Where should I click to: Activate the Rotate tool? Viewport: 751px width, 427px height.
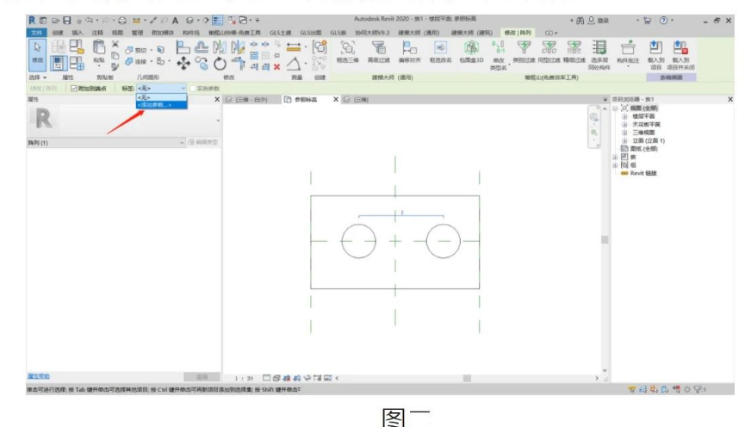point(220,63)
